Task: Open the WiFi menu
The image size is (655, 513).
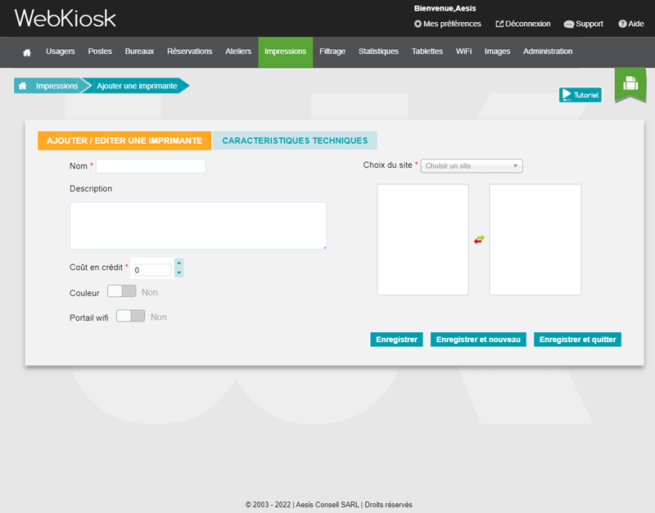Action: tap(463, 52)
